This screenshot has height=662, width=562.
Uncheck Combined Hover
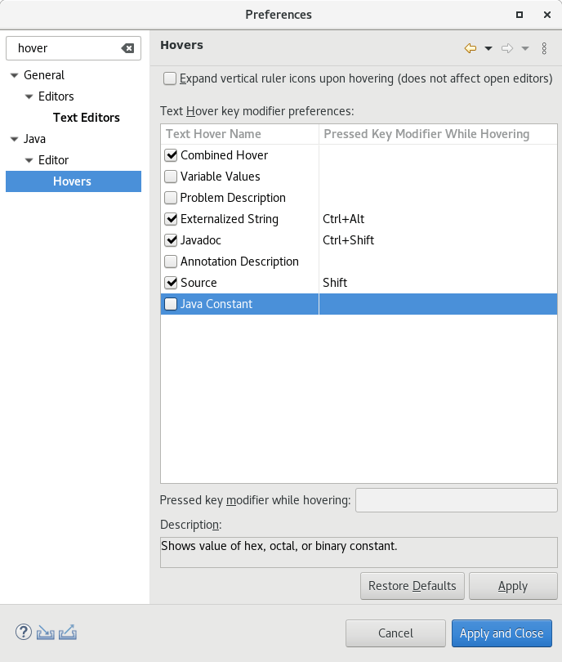171,155
